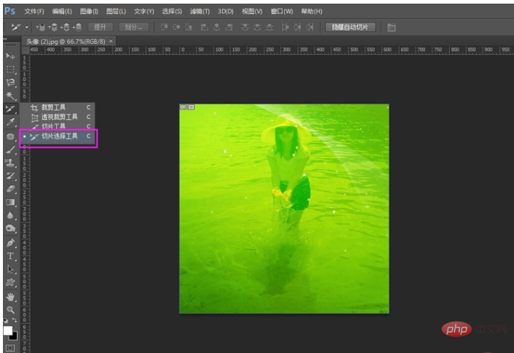Select the Magic Wand tool
Viewport: 514px width, 353px height.
10,96
